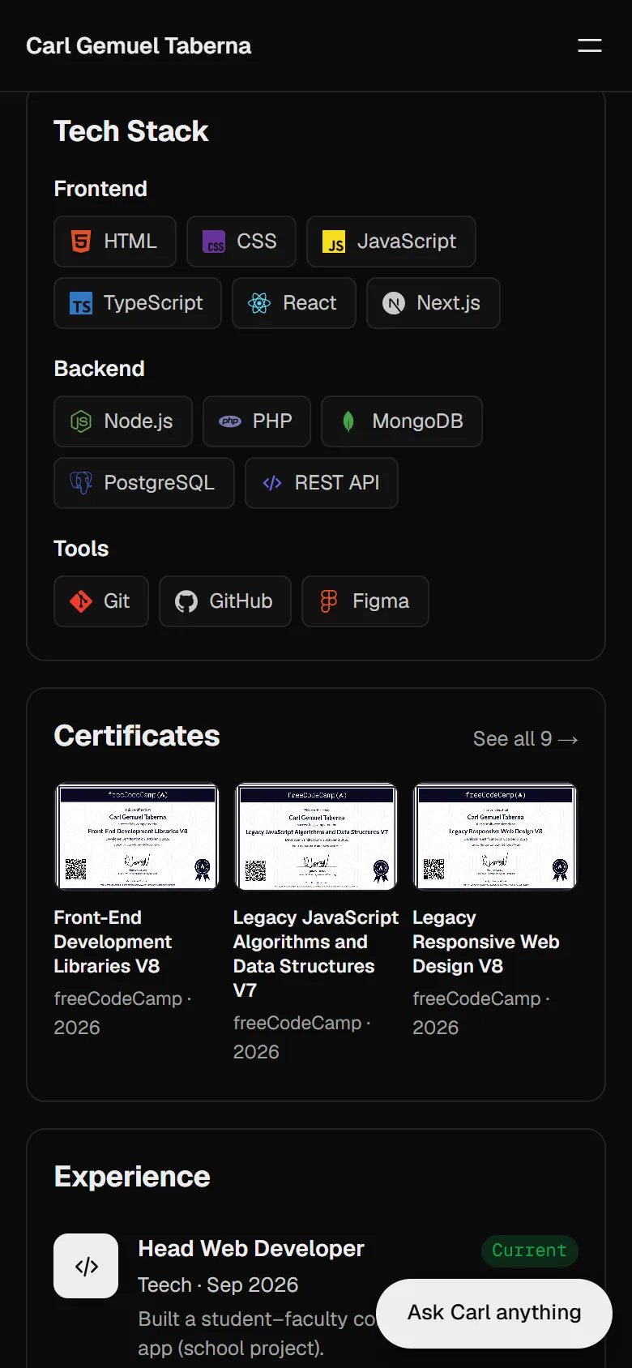Screen dimensions: 632x1368
Task: Open the Legacy JavaScript Algorithms certificate image
Action: coord(315,836)
